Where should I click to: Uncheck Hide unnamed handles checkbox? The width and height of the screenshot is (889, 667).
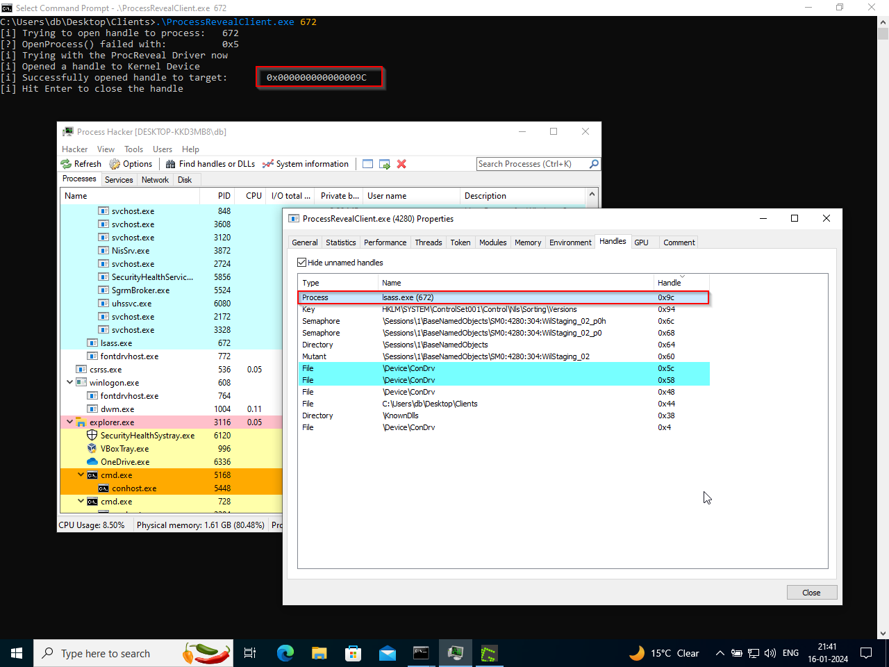301,263
